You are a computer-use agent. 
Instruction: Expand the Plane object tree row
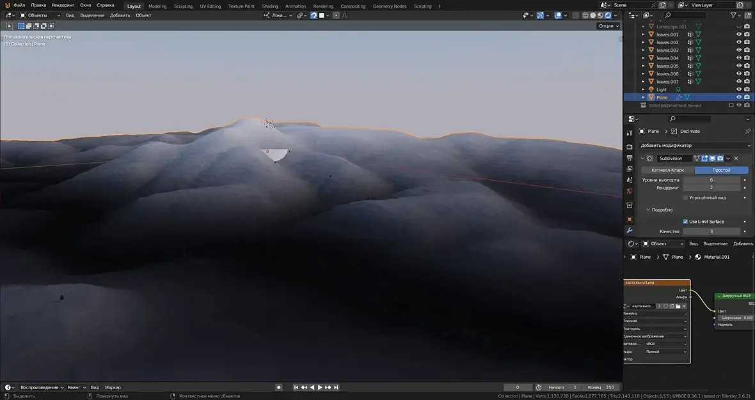coord(643,97)
